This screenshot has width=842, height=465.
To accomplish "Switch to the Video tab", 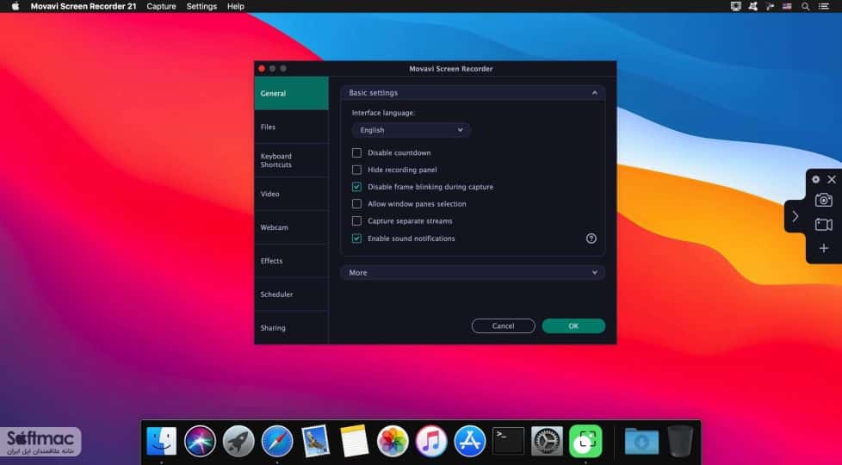I will tap(291, 194).
